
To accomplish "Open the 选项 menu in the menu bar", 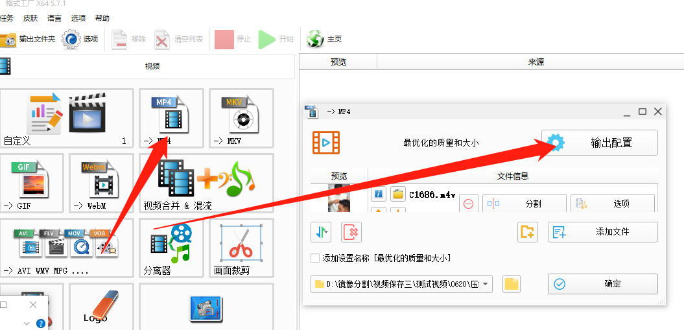I will (x=78, y=18).
